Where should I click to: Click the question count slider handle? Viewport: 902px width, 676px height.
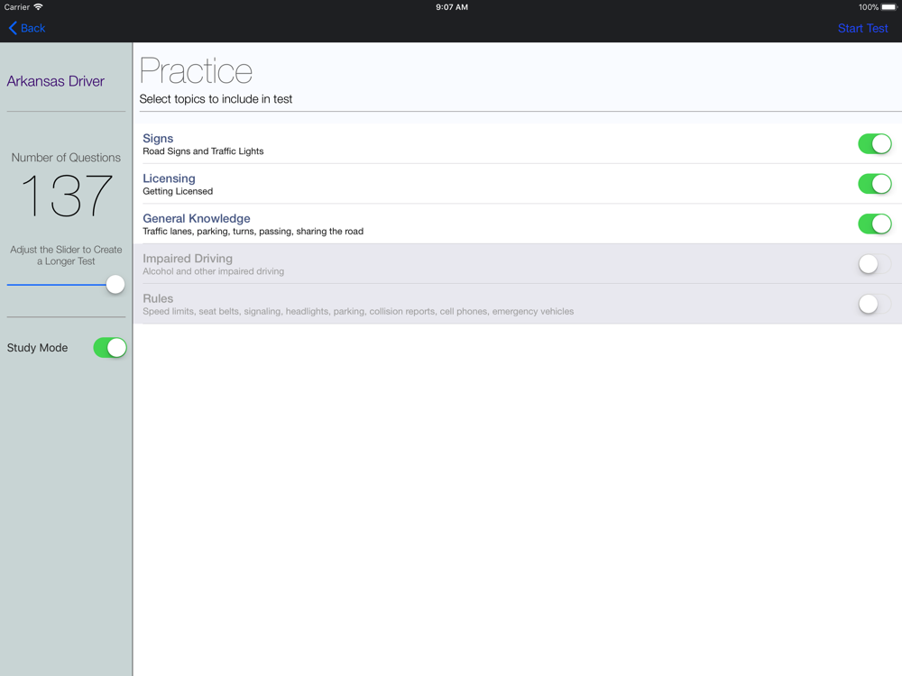pyautogui.click(x=115, y=285)
